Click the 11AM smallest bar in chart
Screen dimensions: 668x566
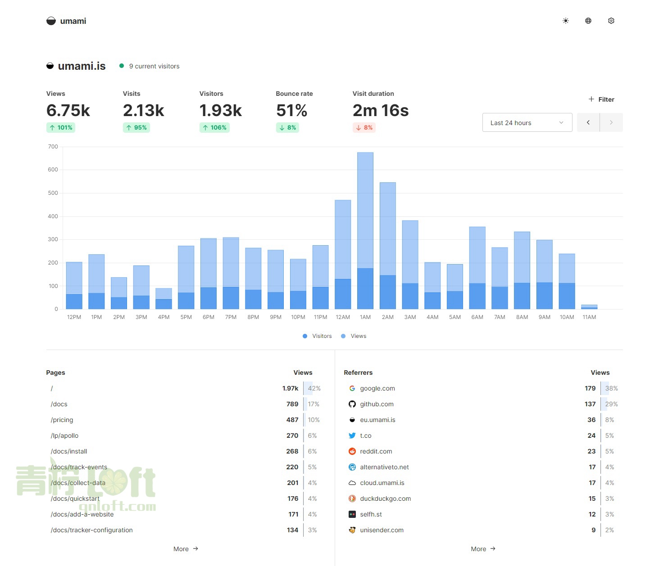(589, 307)
